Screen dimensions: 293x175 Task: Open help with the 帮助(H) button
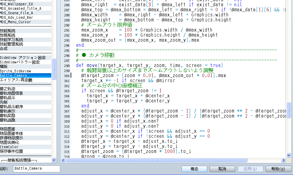tap(278, 169)
